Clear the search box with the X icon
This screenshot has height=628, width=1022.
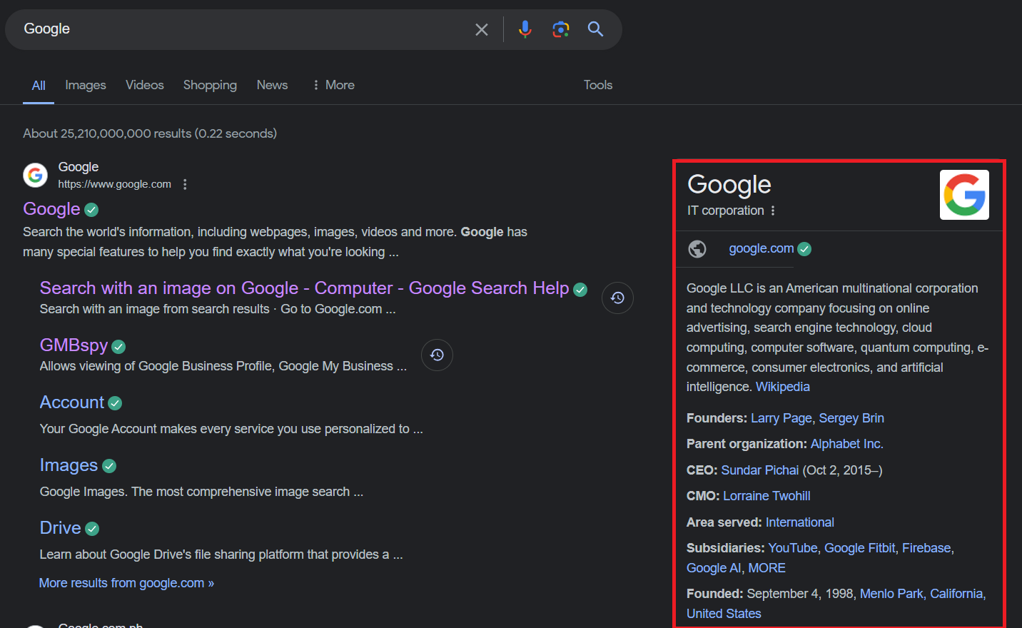pyautogui.click(x=482, y=29)
